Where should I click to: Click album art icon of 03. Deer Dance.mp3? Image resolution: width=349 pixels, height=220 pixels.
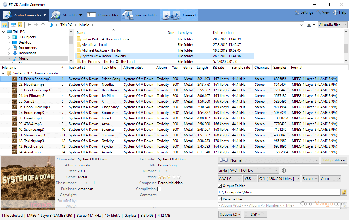click(15, 90)
